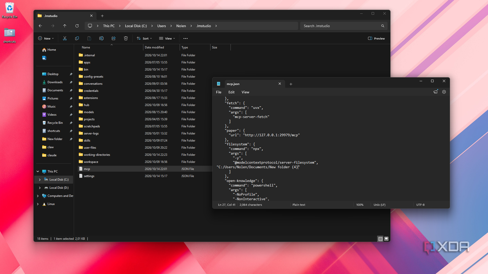This screenshot has height=274, width=488.
Task: Click the Cut scissors icon in toolbar
Action: point(65,38)
